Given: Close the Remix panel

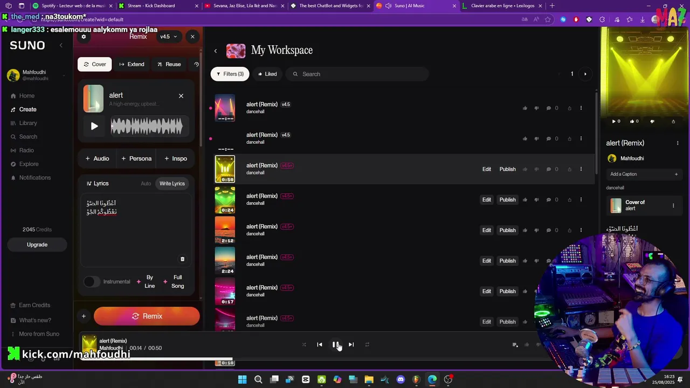Looking at the screenshot, I should coord(192,37).
